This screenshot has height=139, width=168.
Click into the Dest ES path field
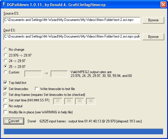72,37
